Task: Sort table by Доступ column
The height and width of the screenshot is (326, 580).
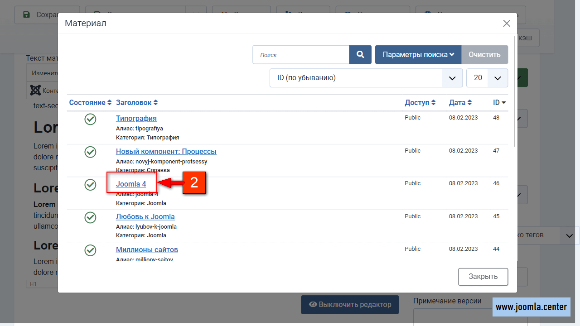Action: (420, 103)
